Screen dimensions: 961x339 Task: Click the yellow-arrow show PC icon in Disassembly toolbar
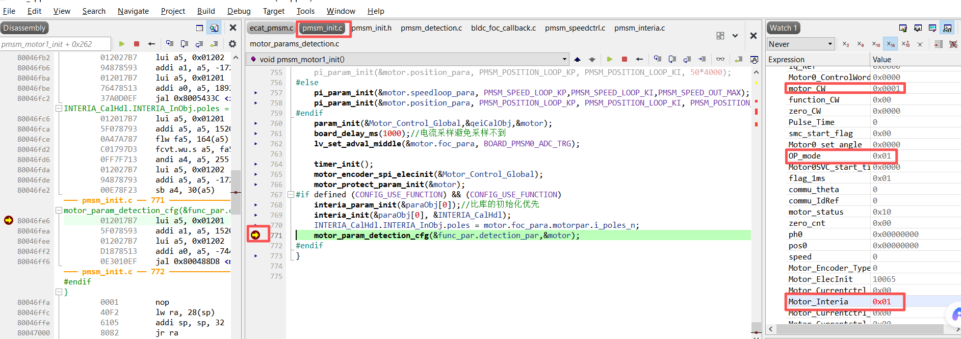(x=214, y=44)
